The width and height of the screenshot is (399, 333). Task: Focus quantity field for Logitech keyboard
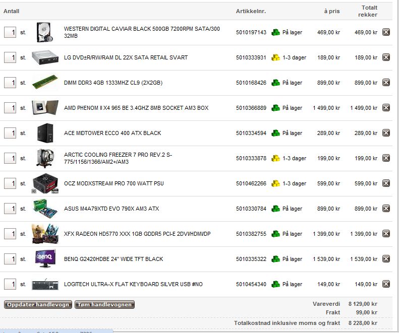(x=10, y=284)
